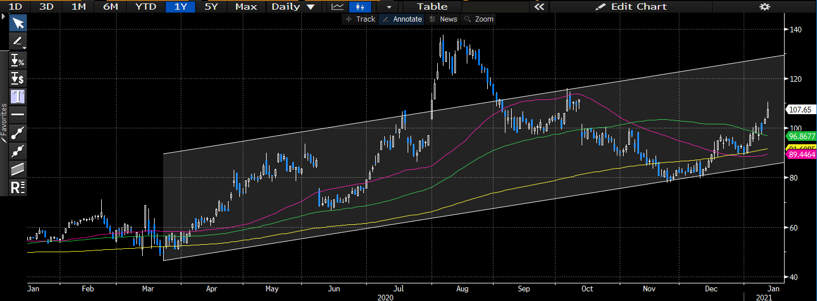Click the magenta 89.4464 moving average label
817x301 pixels.
(x=801, y=154)
